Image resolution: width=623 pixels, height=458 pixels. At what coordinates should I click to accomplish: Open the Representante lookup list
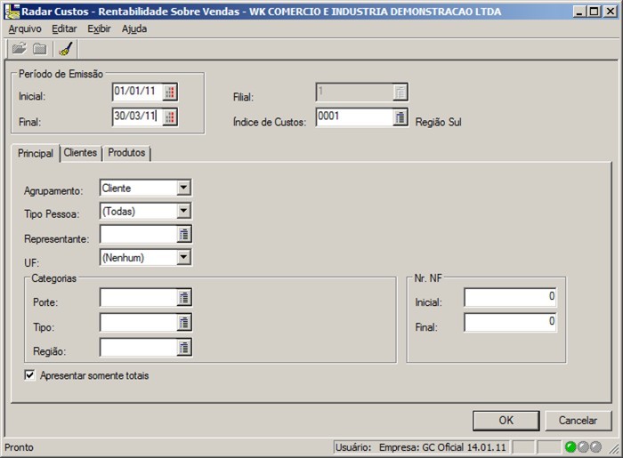[184, 235]
